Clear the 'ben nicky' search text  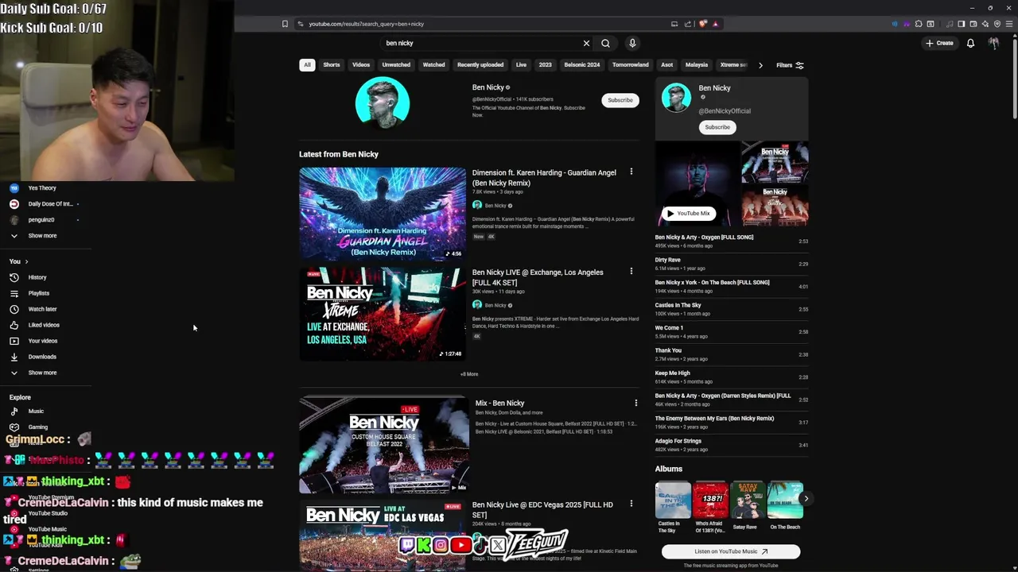(586, 44)
